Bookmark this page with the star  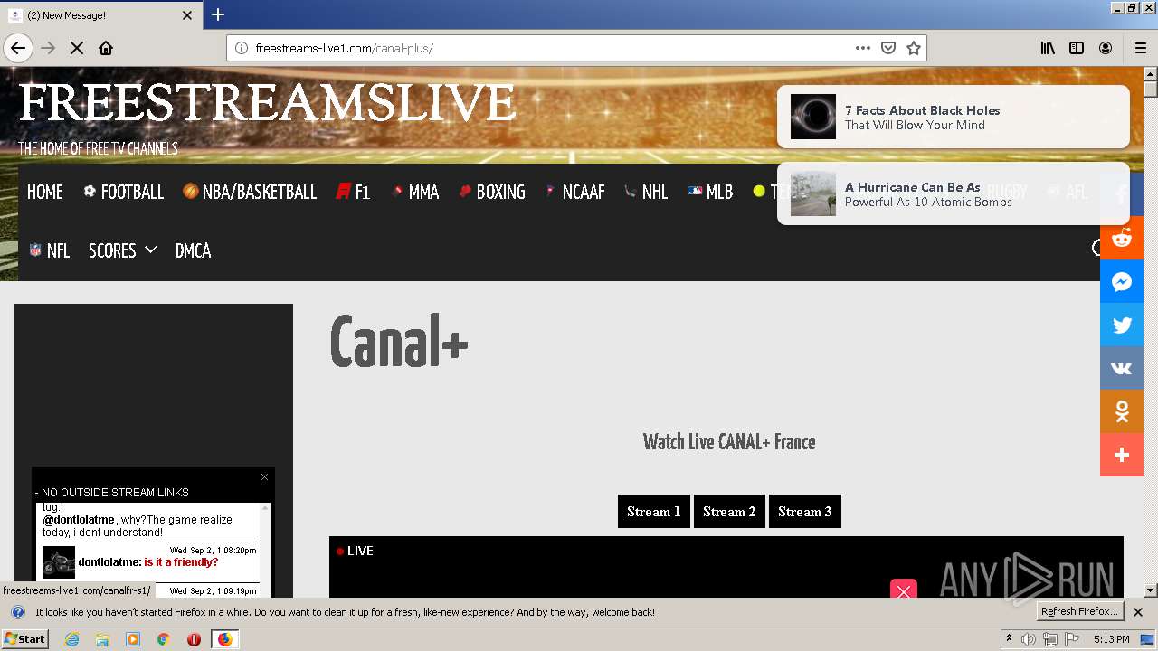914,48
